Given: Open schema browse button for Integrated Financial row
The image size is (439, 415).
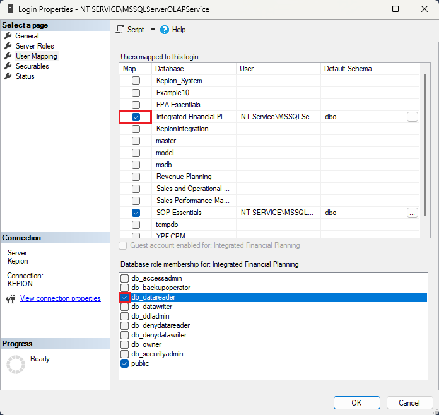Looking at the screenshot, I should point(412,117).
